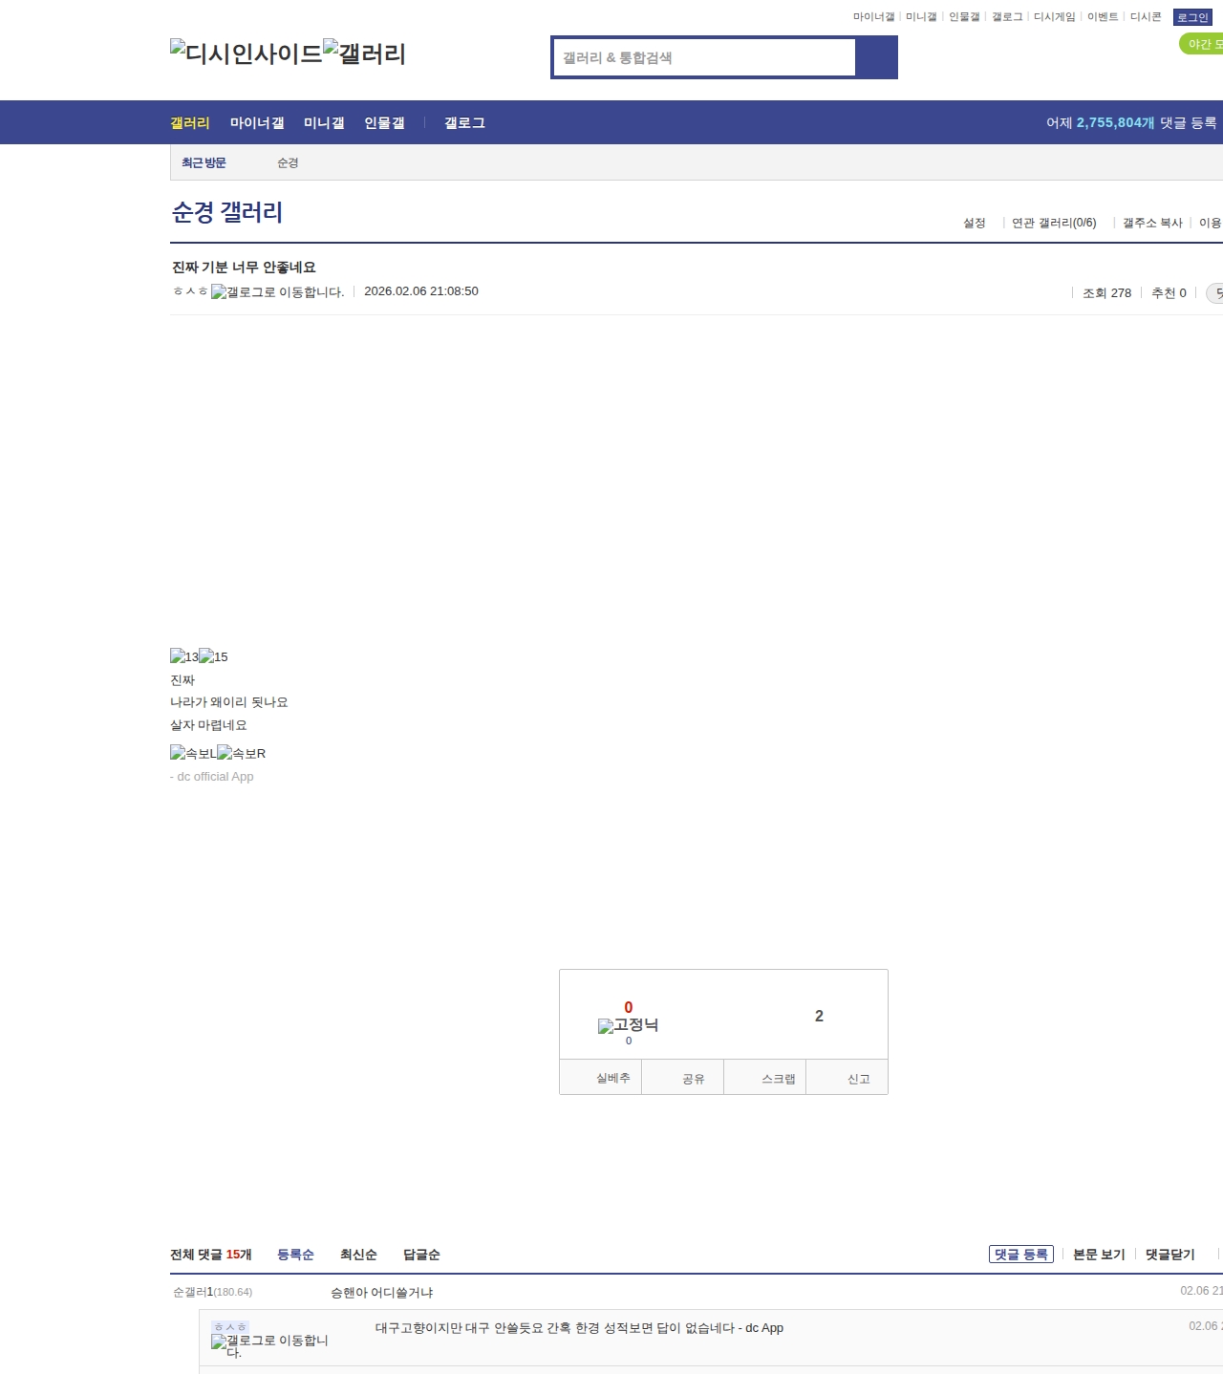Screen dimensions: 1223x1374
Task: Open 마이너갤 in the blue navigation bar
Action: [257, 123]
